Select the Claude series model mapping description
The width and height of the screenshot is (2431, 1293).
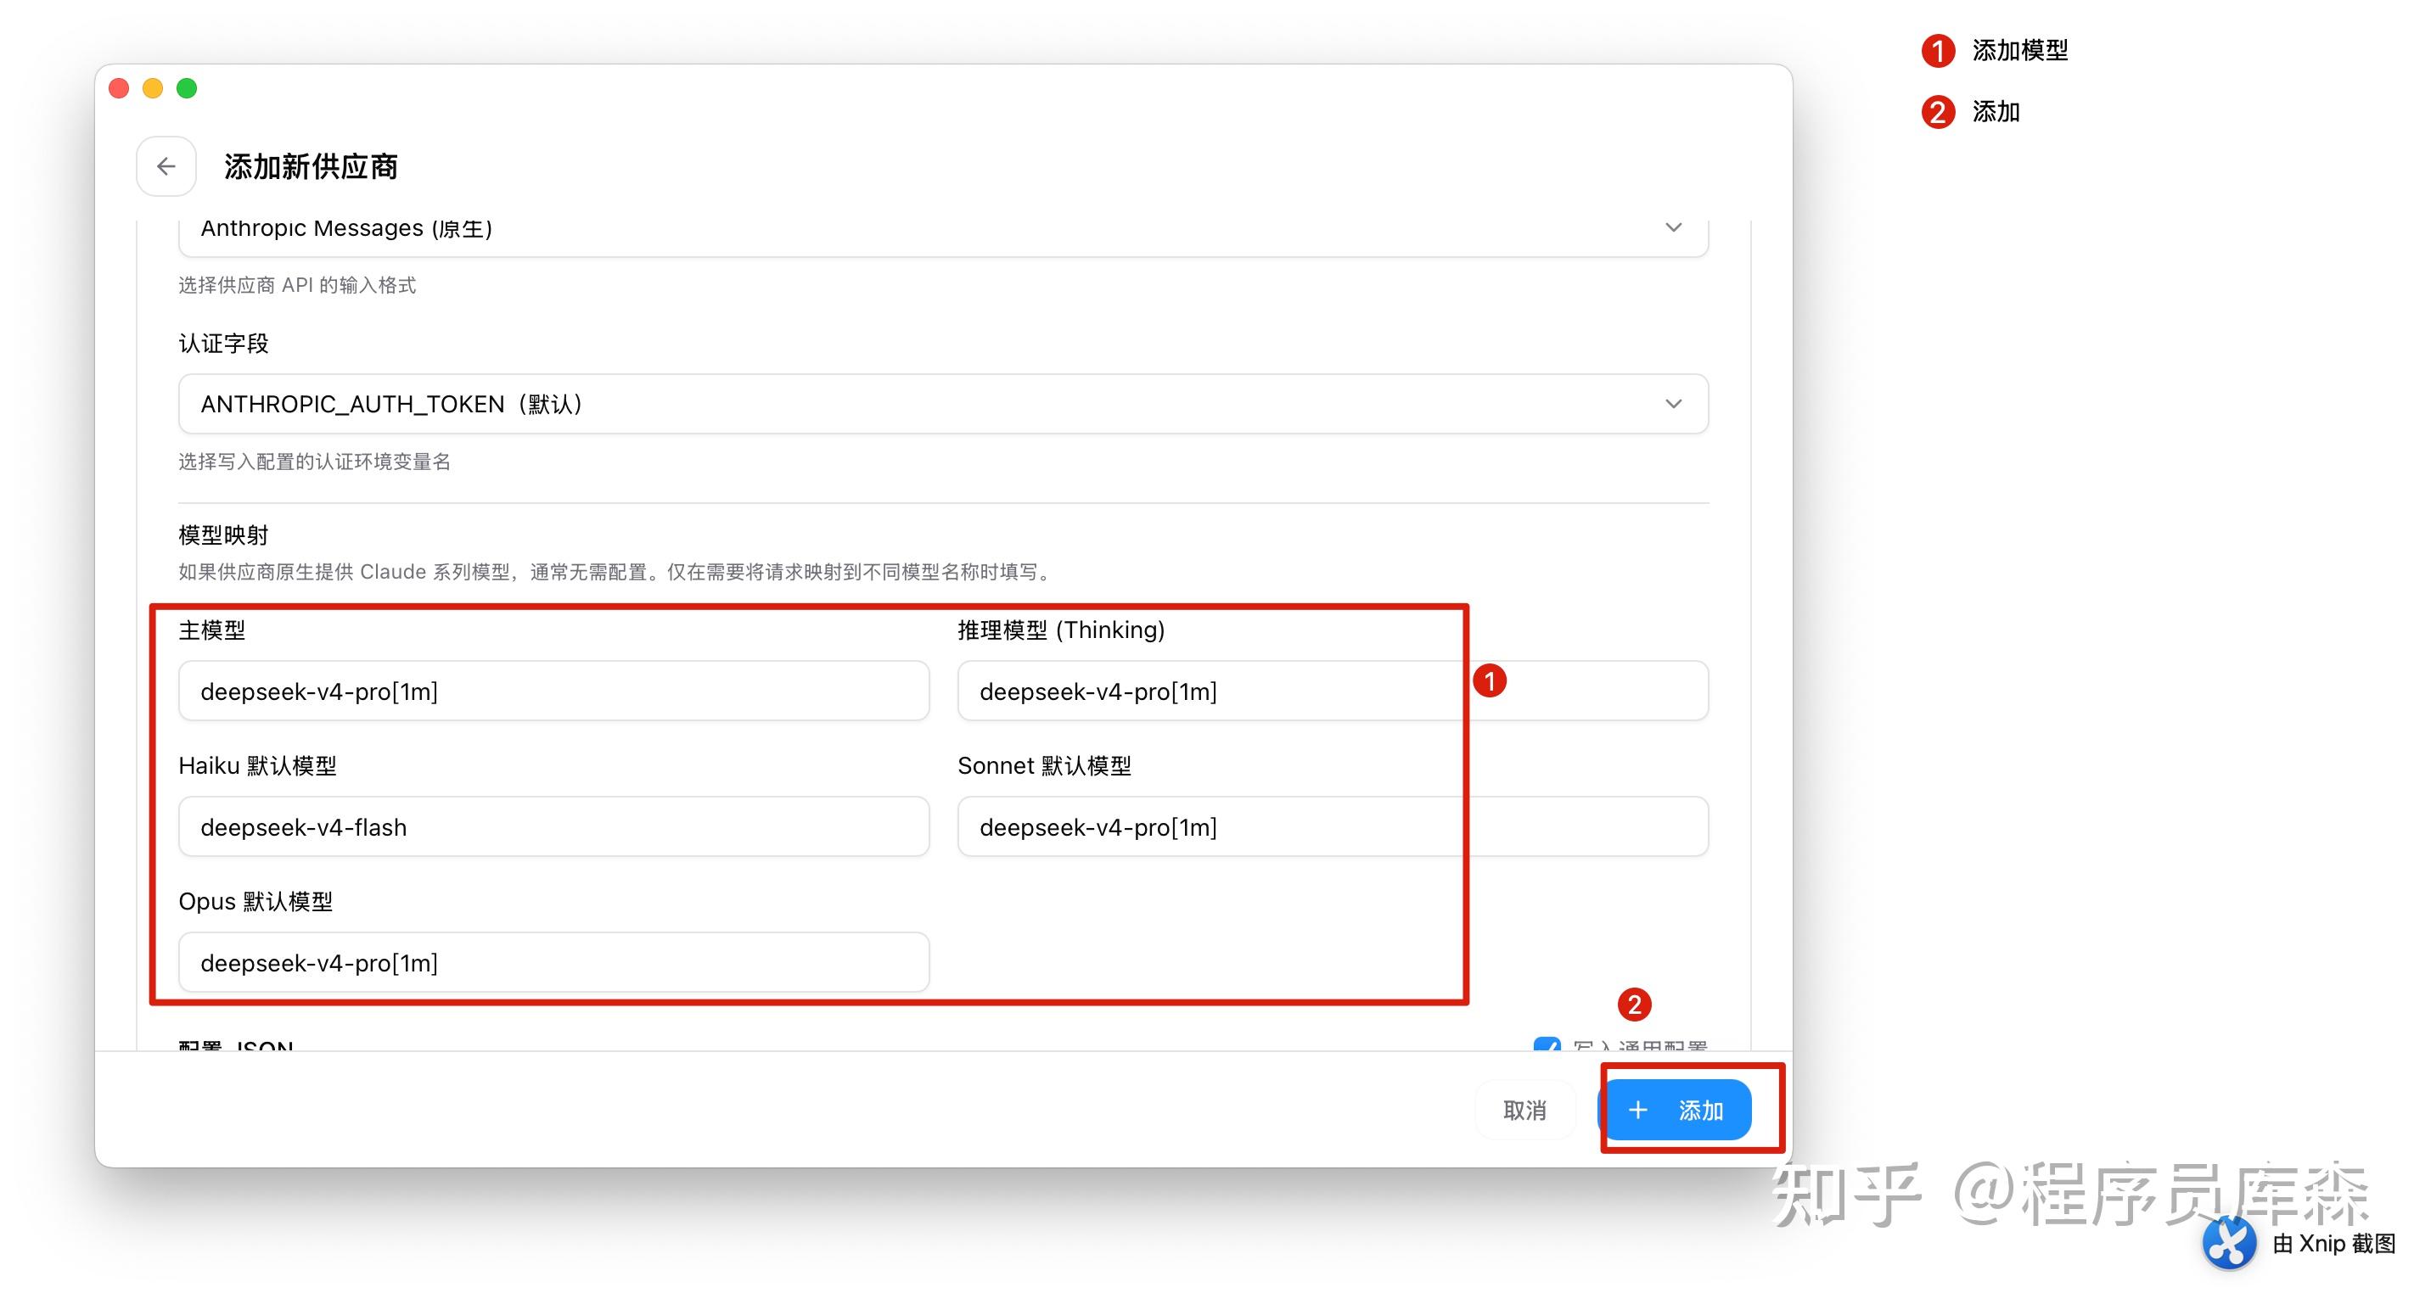coord(616,572)
